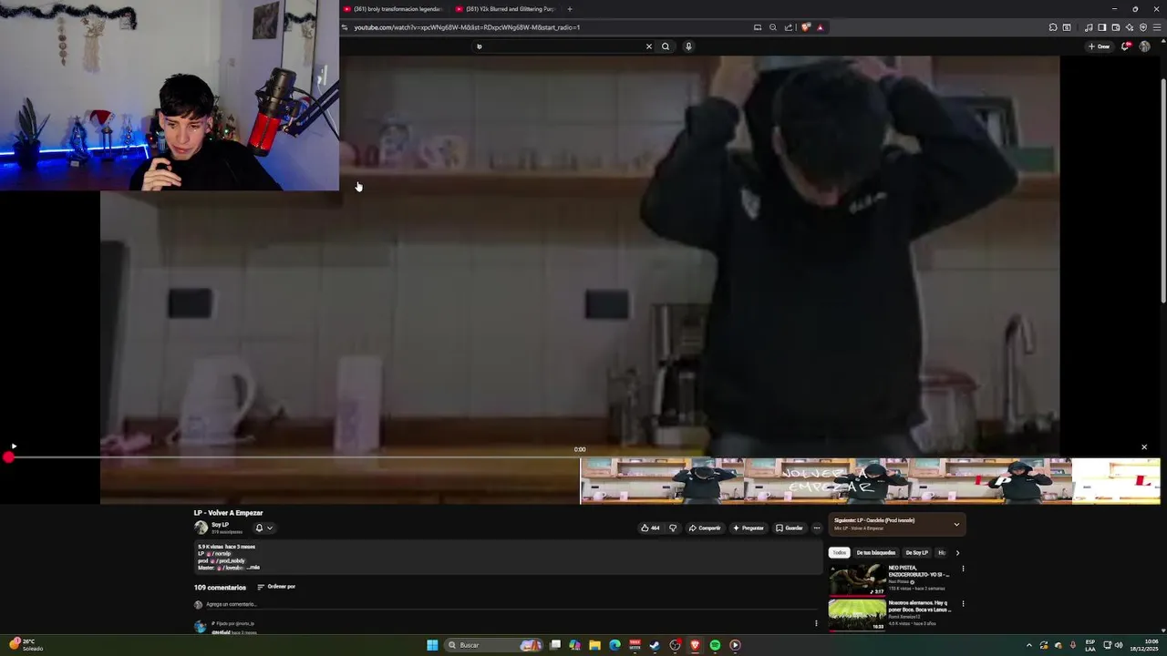
Task: Toggle the browser sidebar panel
Action: pyautogui.click(x=1102, y=27)
